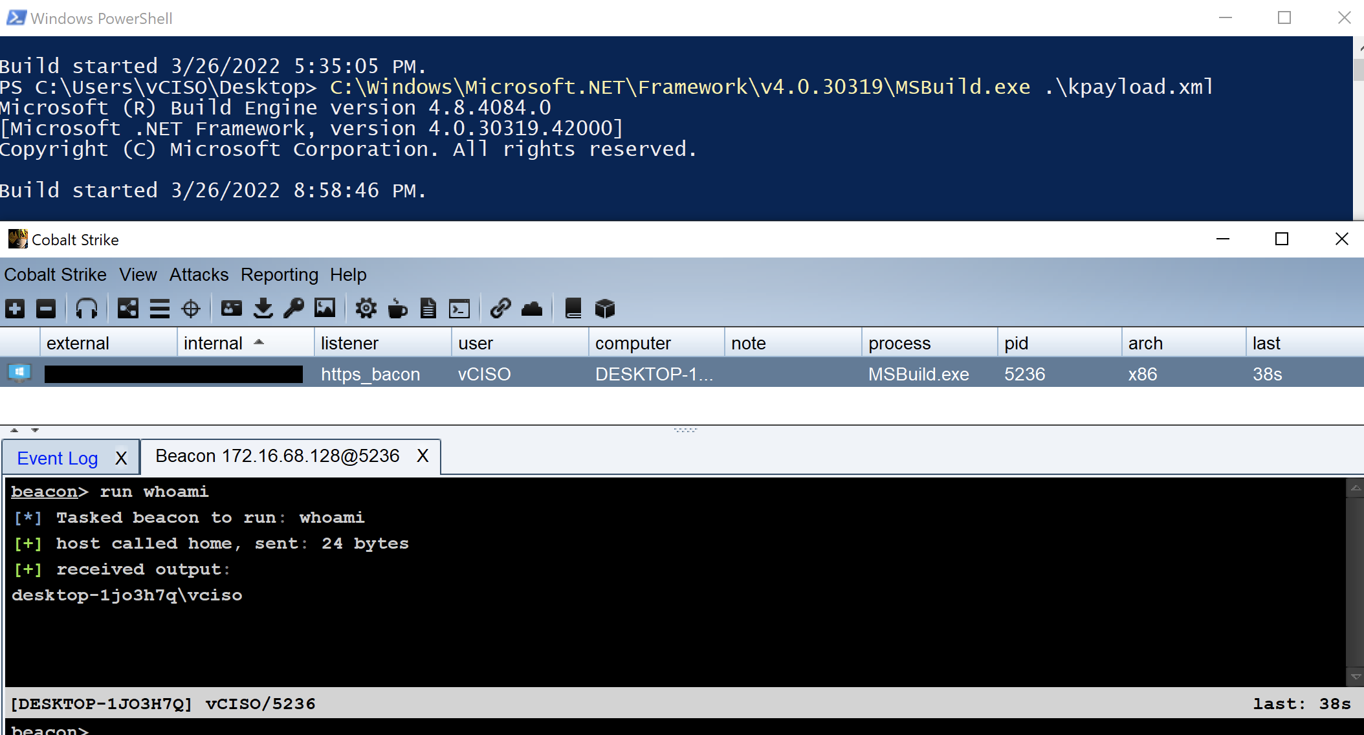Image resolution: width=1364 pixels, height=735 pixels.
Task: Select the beacon session computer icon
Action: 19,373
